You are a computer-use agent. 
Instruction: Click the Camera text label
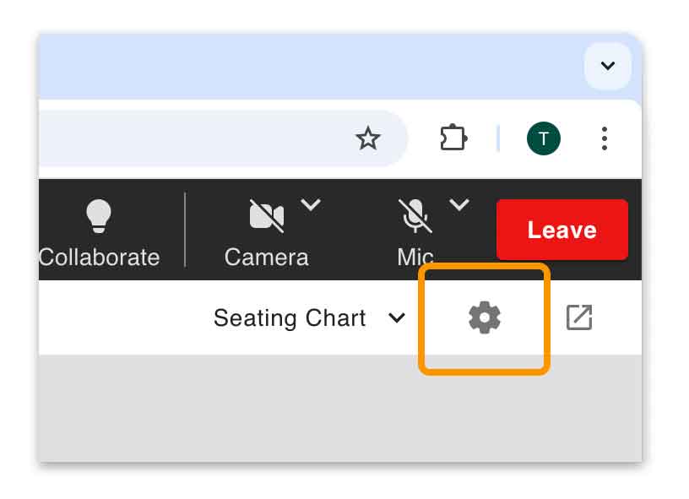click(266, 257)
